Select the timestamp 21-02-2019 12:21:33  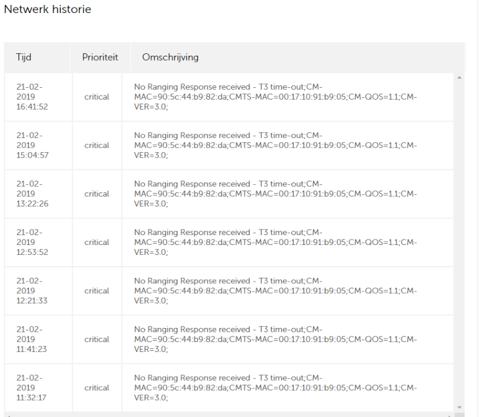(32, 291)
